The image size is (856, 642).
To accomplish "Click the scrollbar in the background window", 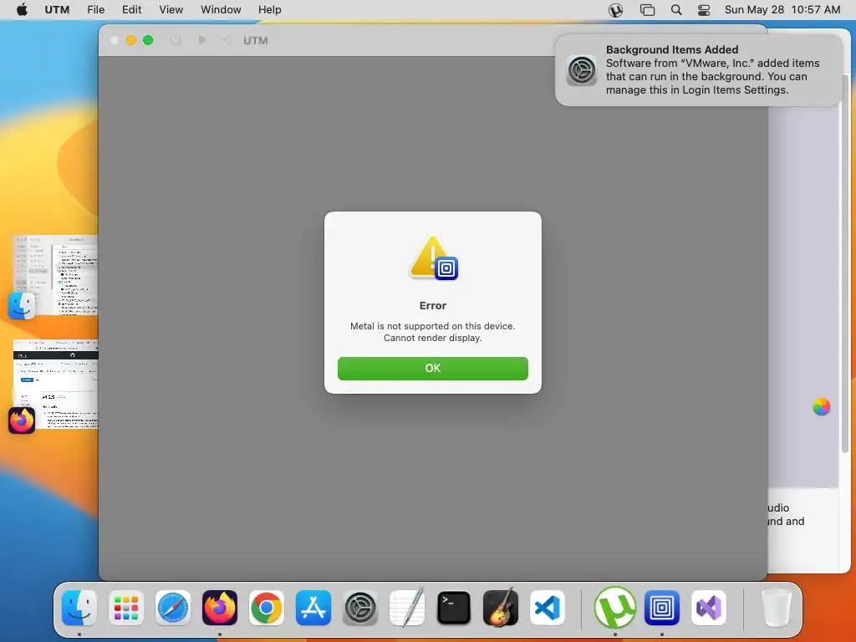I will click(845, 263).
